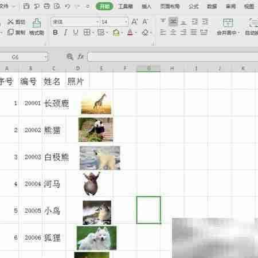Click the cell containing 长颈鹿
This screenshot has width=258, height=258.
point(54,104)
